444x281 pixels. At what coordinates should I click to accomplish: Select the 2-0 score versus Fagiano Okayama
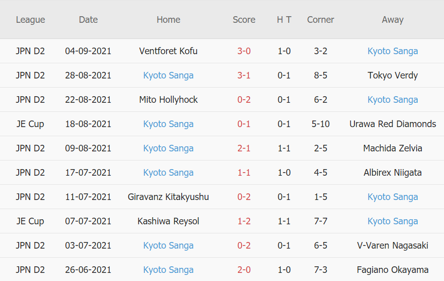coord(244,270)
